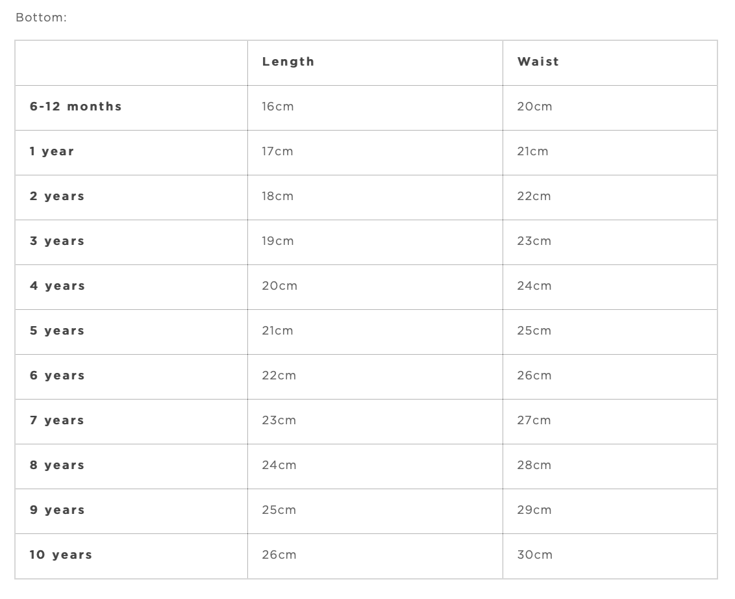Click the "7 years" size label

(x=57, y=420)
